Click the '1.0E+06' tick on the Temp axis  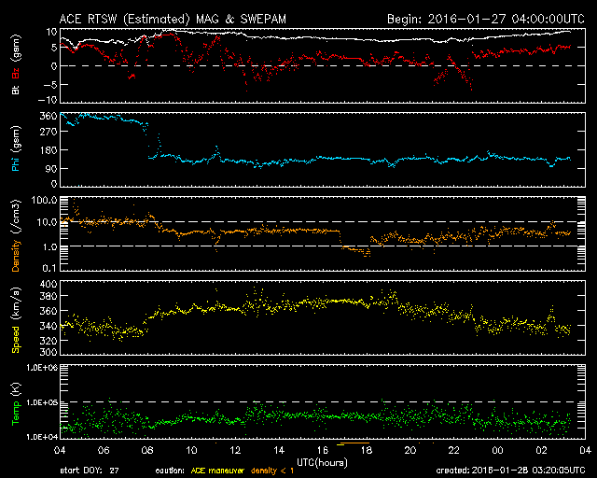click(x=42, y=368)
